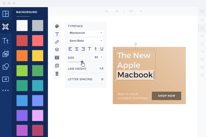
Task: Click the color palette icon
Action: pyautogui.click(x=57, y=26)
